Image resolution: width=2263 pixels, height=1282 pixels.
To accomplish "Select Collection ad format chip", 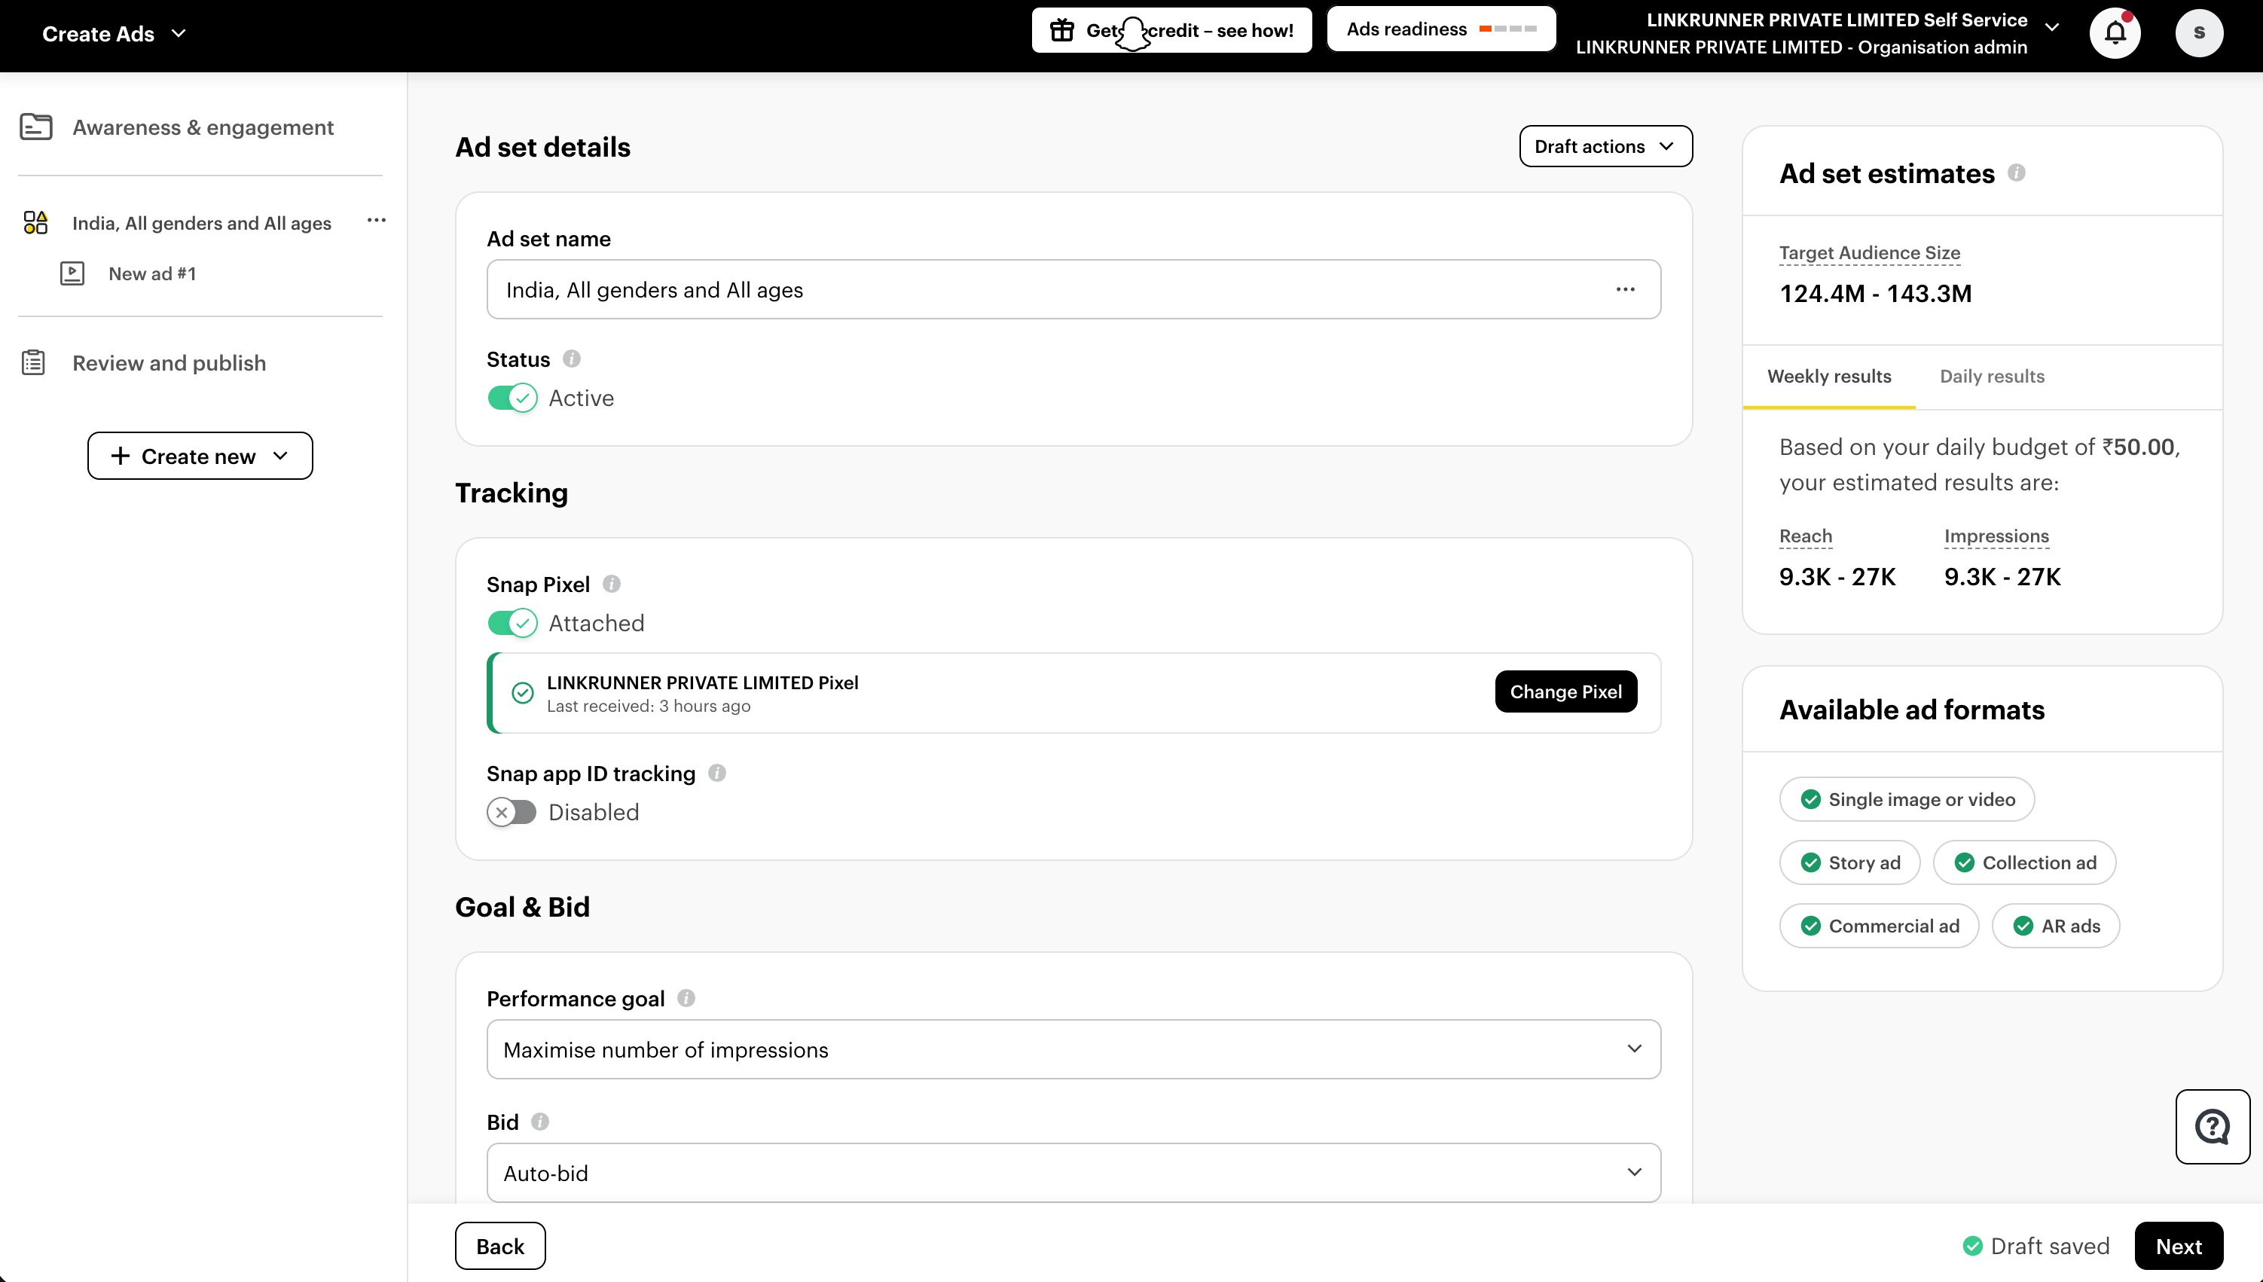I will tap(2024, 862).
